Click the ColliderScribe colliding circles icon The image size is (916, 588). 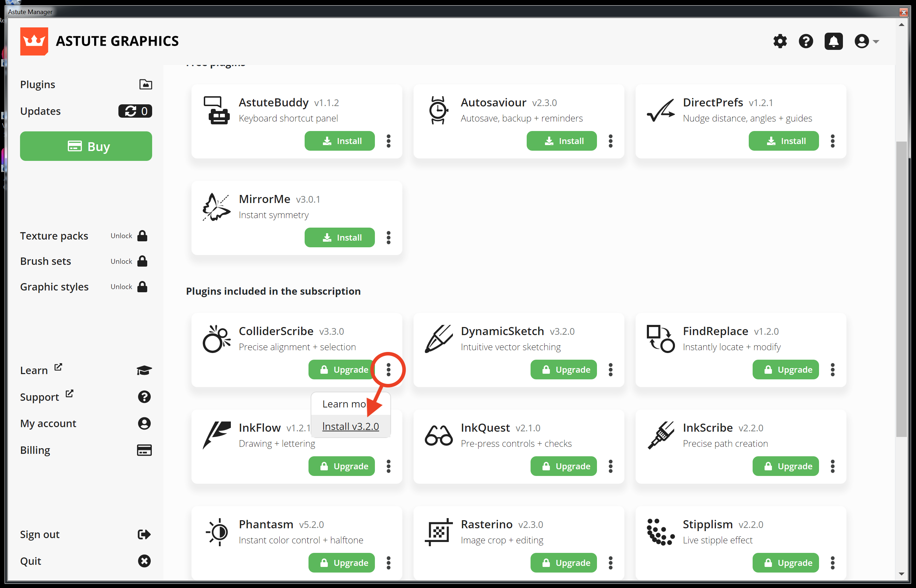pos(216,339)
